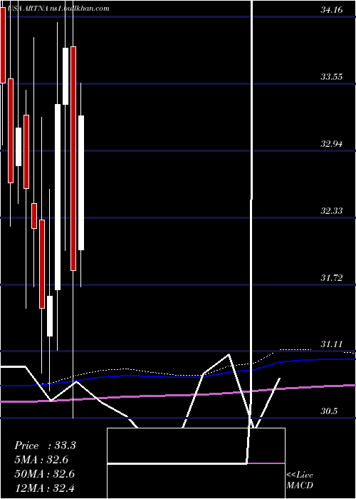Click the 32.94 price axis label
Image resolution: width=356 pixels, height=499 pixels.
332,144
